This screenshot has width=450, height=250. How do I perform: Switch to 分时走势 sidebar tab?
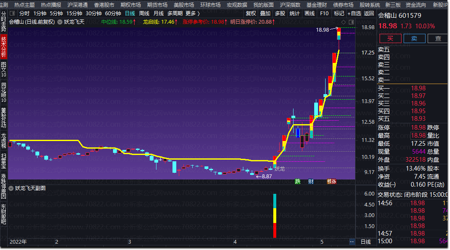coord(3,22)
